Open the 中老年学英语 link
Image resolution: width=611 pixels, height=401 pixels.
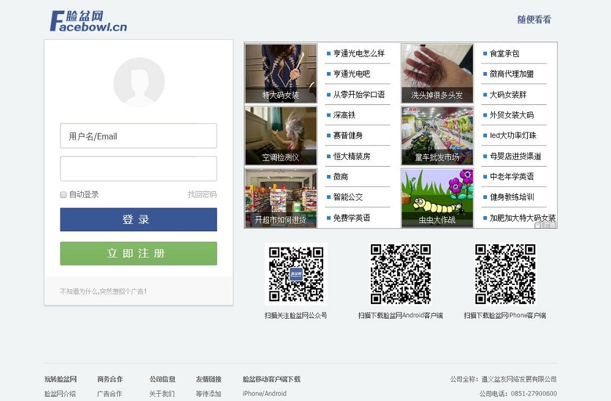coord(511,177)
